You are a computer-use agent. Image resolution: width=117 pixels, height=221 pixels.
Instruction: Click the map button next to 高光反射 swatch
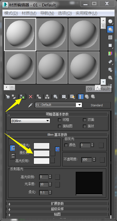53,160
